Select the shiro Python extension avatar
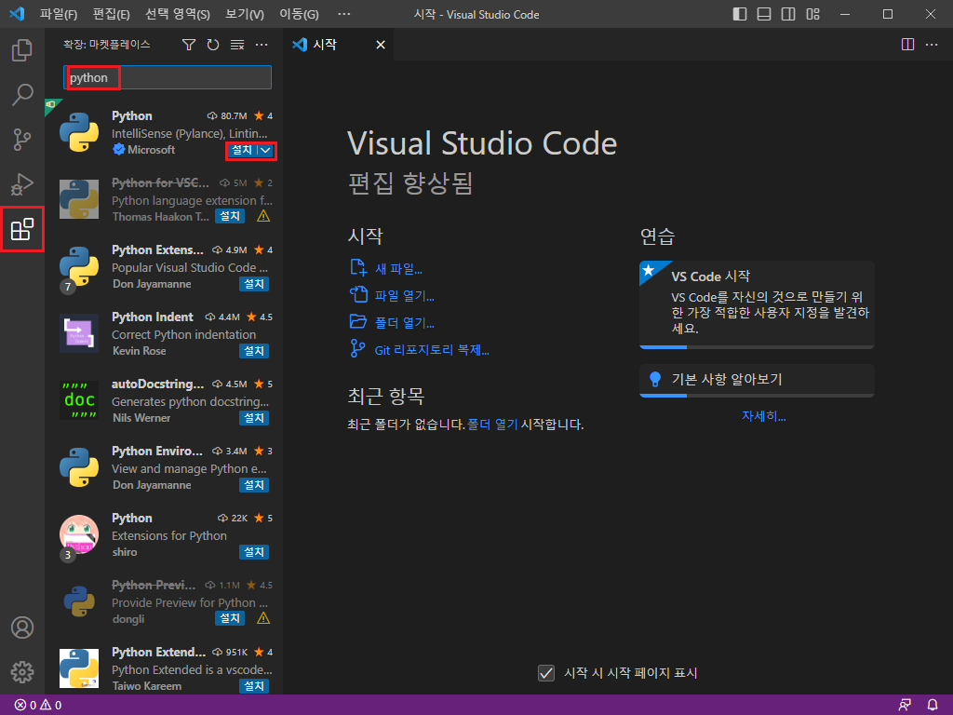953x715 pixels. pos(79,534)
